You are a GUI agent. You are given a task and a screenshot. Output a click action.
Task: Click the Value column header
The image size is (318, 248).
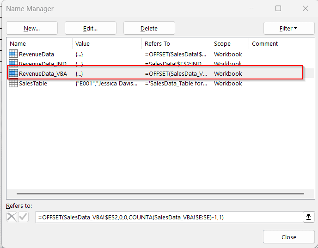coord(106,43)
